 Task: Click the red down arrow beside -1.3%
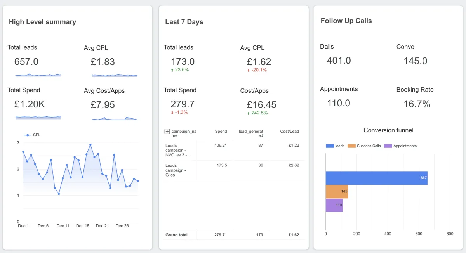pyautogui.click(x=172, y=113)
